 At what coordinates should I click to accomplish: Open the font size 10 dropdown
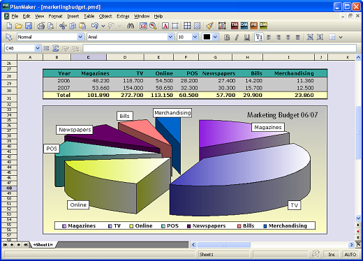coord(195,37)
